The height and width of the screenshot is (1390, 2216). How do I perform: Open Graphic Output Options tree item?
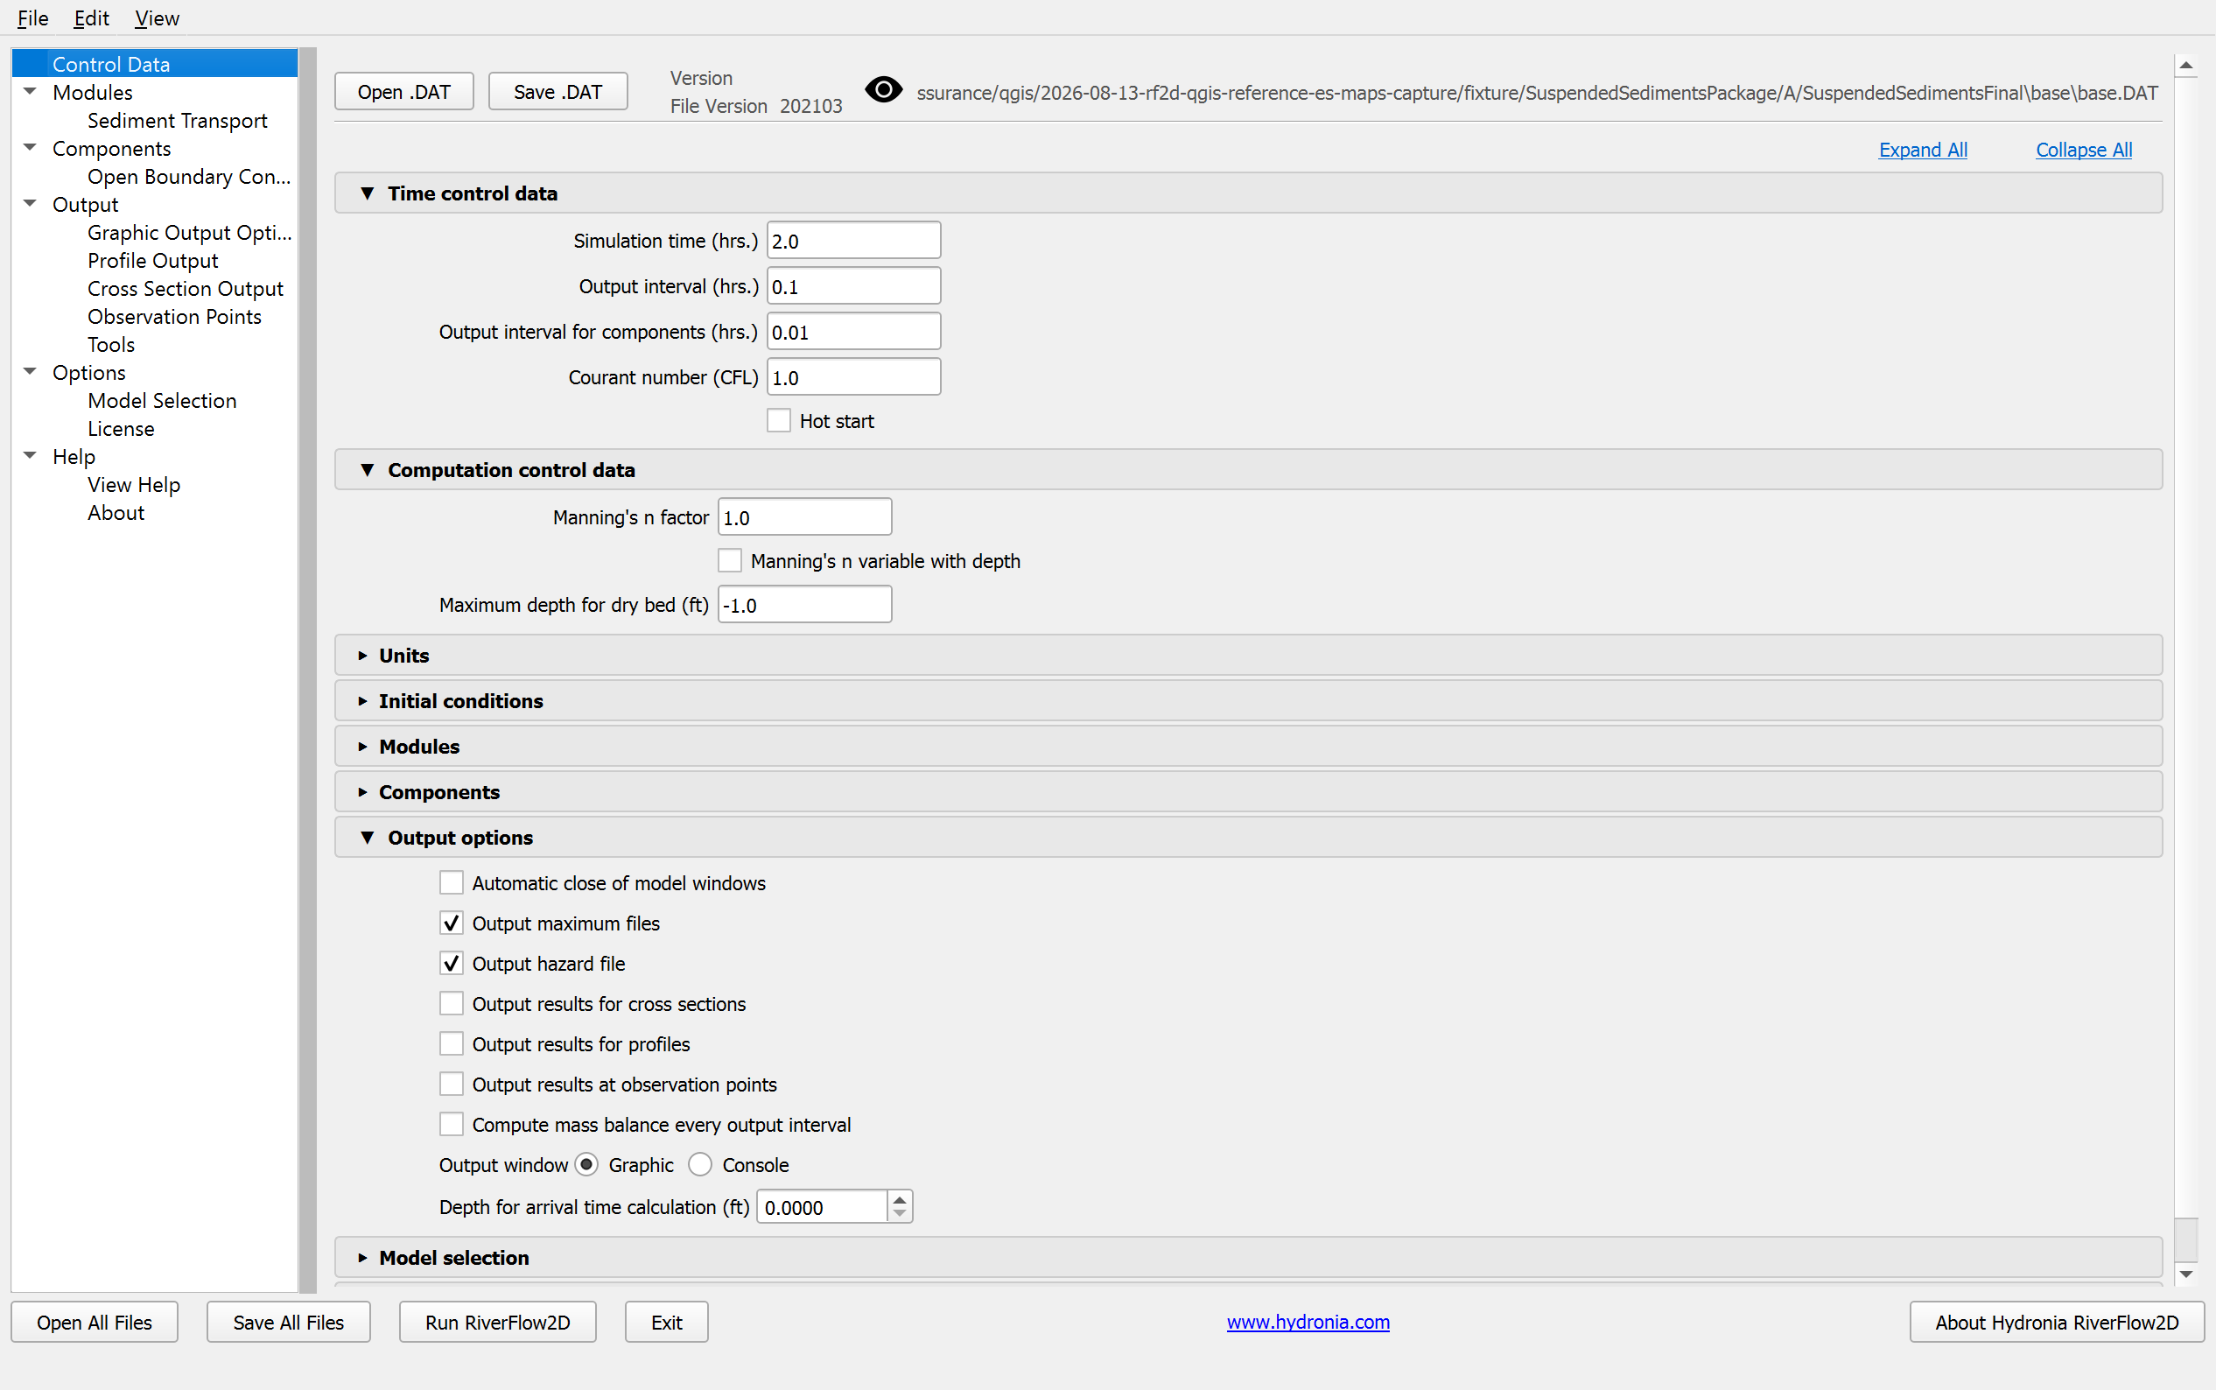click(x=189, y=233)
